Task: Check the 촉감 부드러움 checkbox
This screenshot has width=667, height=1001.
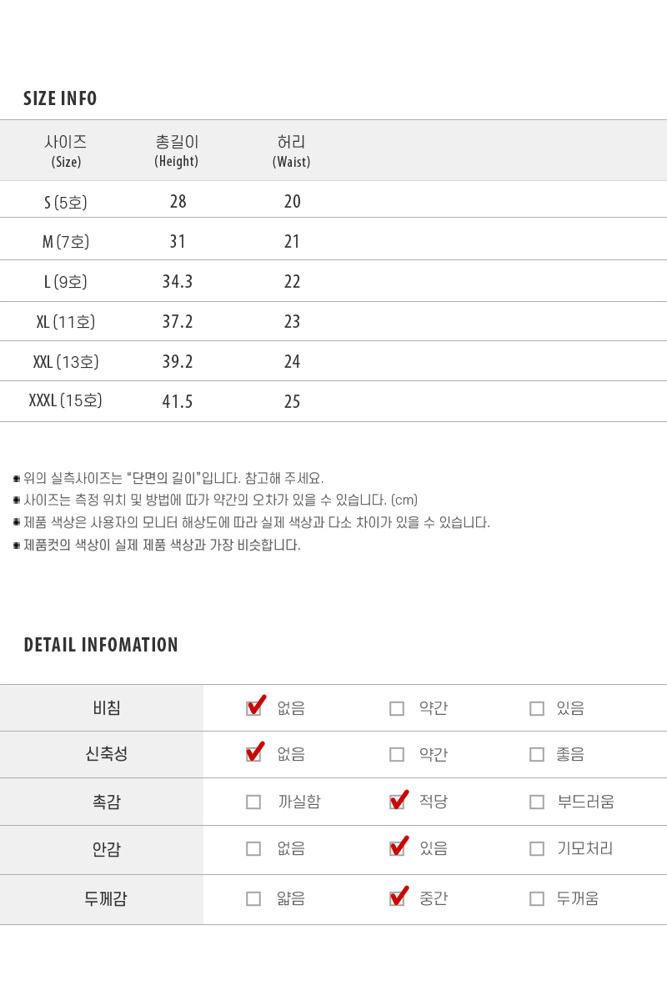Action: [x=537, y=802]
